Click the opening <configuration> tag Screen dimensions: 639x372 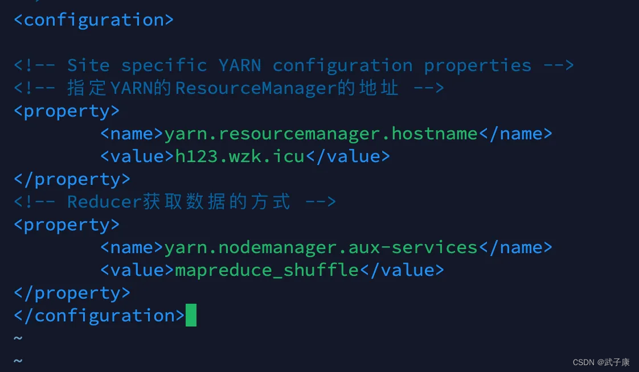click(93, 20)
